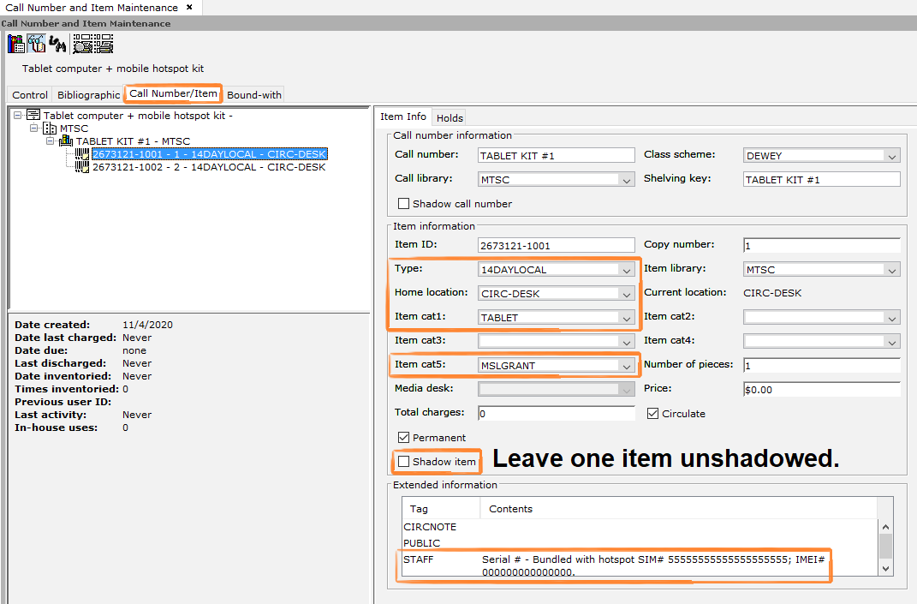The image size is (917, 604).
Task: Click the second barcode printing toolbar icon
Action: (101, 43)
